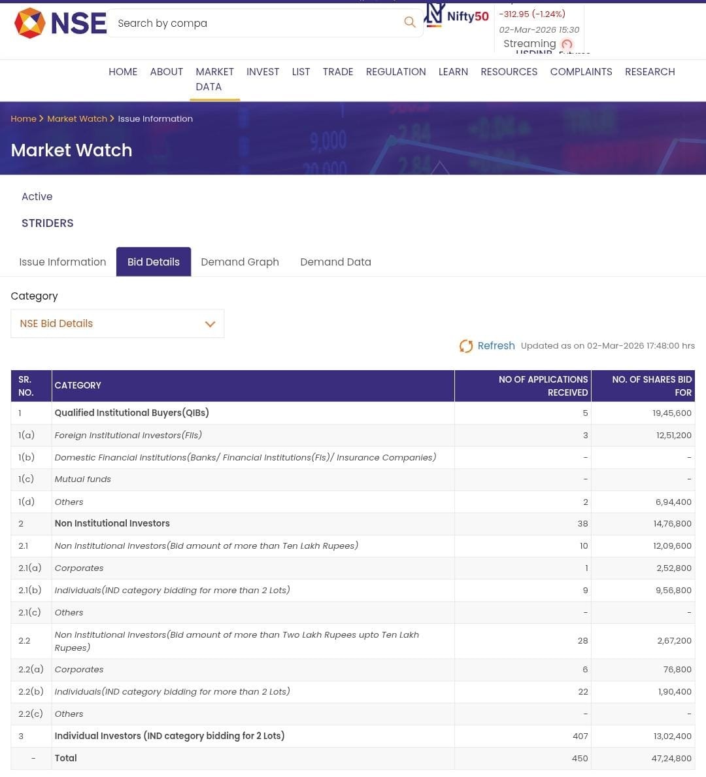This screenshot has width=706, height=777.
Task: Switch to the Demand Graph tab
Action: pyautogui.click(x=240, y=262)
